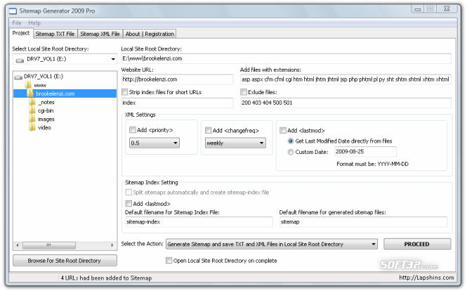
Task: Select the video folder label
Action: click(x=44, y=128)
